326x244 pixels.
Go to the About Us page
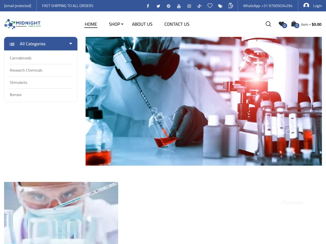(x=142, y=24)
